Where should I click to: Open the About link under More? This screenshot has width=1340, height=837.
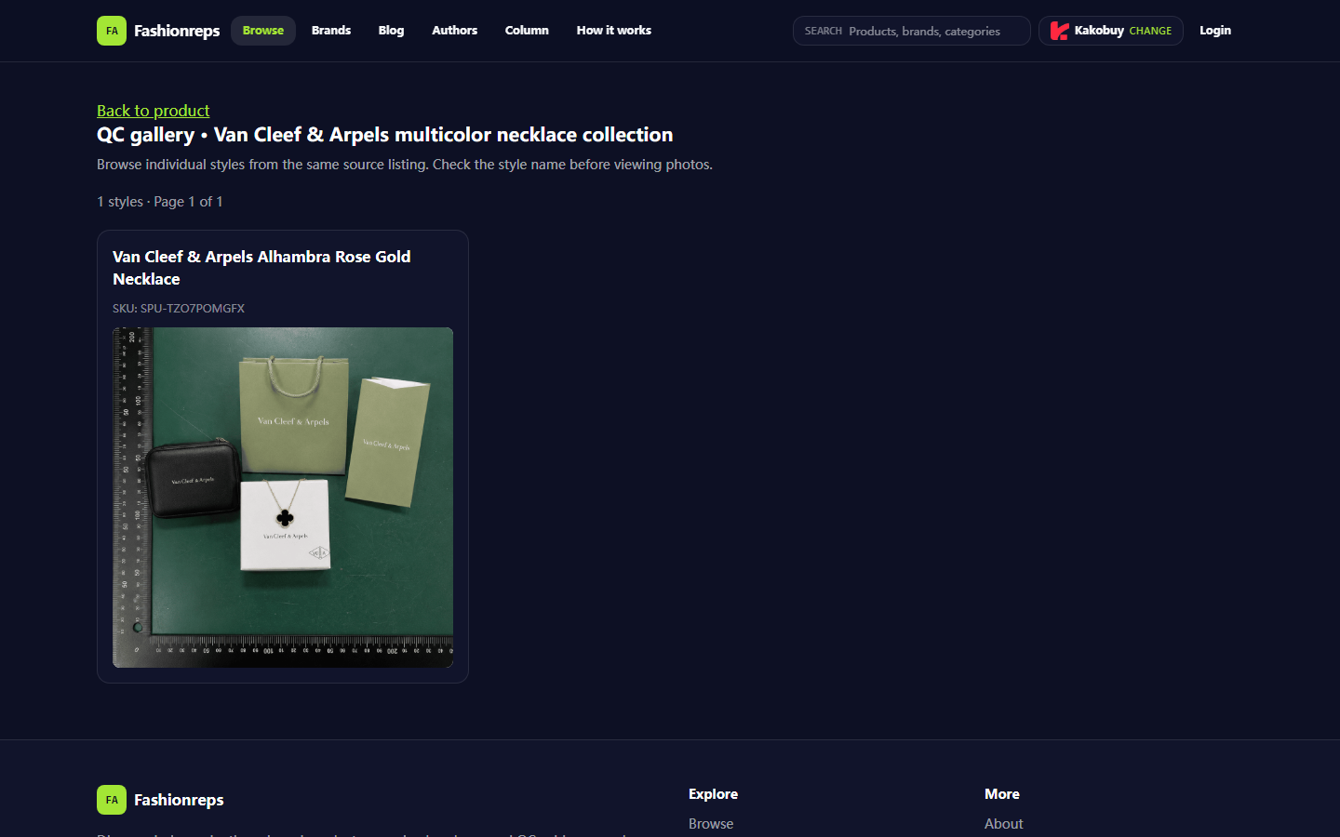tap(1003, 824)
